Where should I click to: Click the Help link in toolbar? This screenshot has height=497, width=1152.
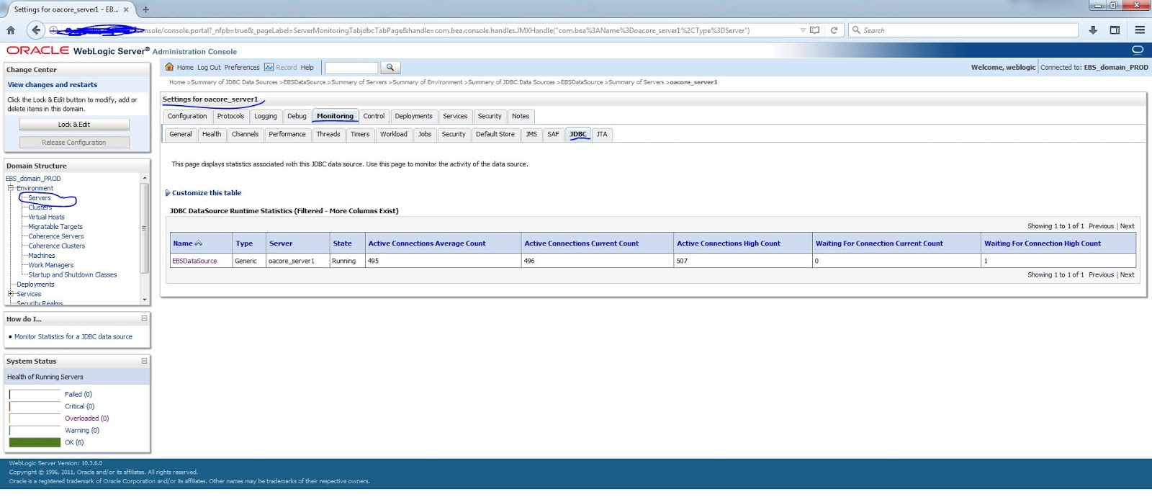[307, 67]
